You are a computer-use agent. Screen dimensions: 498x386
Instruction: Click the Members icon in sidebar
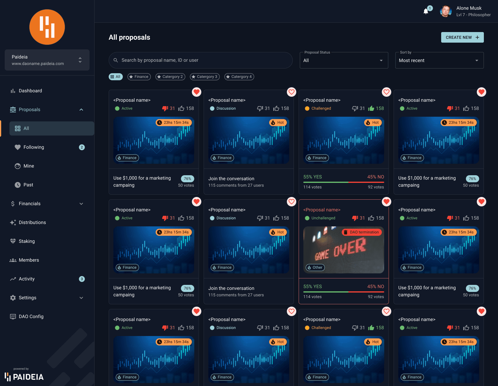point(13,260)
